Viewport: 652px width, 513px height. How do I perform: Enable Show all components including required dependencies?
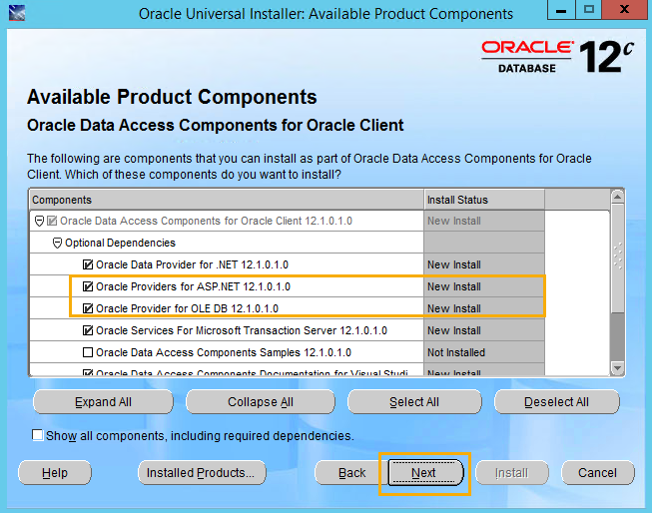(x=37, y=435)
